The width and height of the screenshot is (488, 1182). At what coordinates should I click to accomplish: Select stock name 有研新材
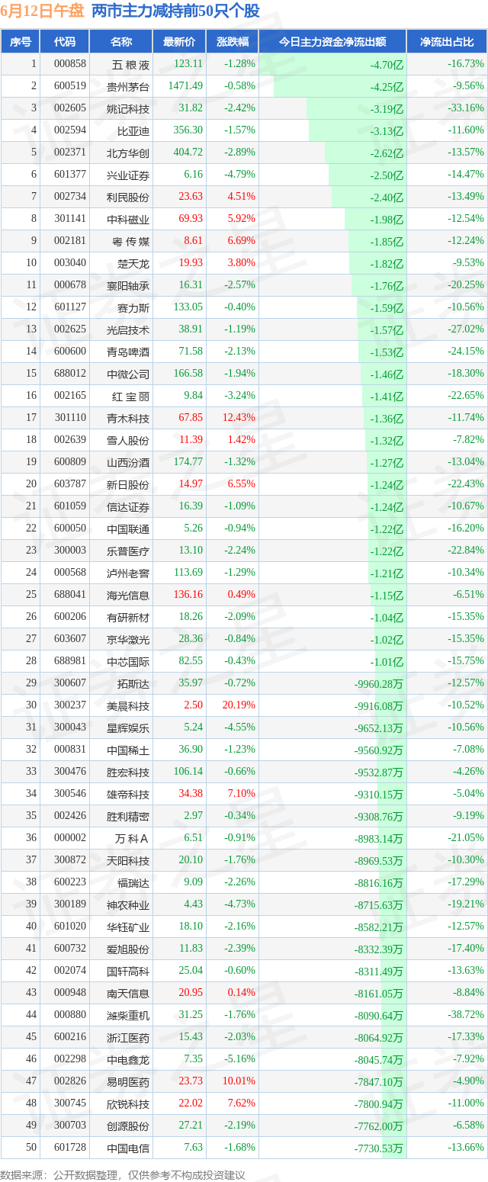point(129,617)
